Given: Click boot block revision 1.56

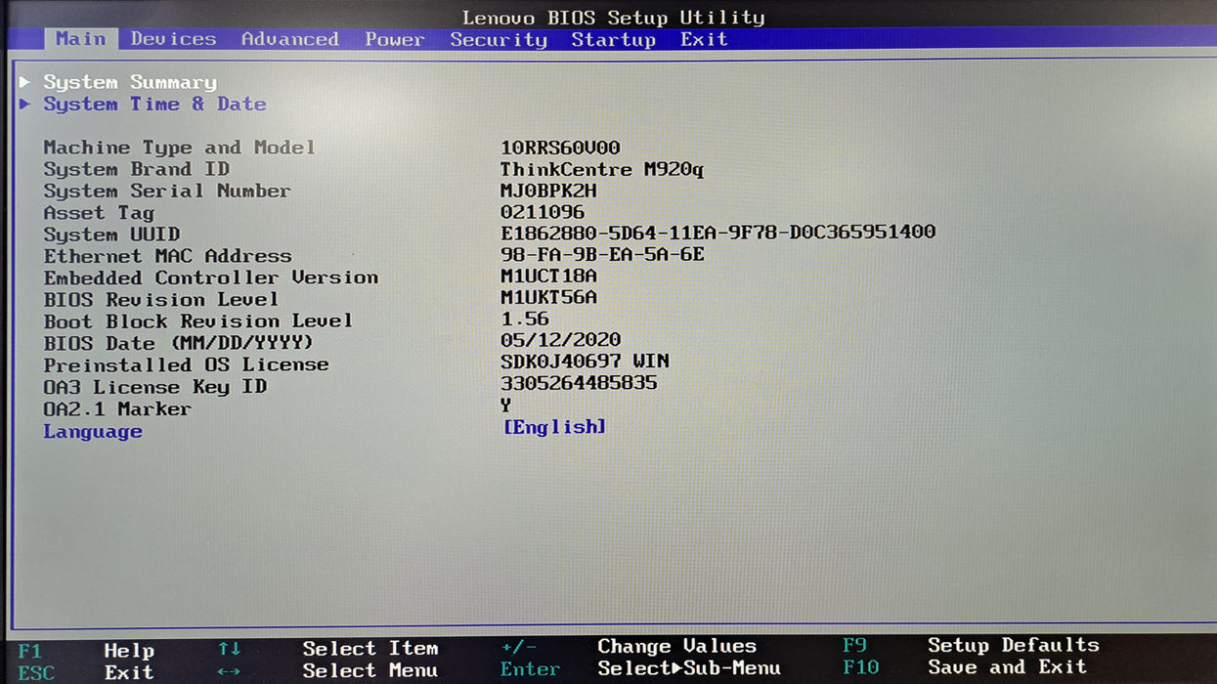Looking at the screenshot, I should click(525, 319).
